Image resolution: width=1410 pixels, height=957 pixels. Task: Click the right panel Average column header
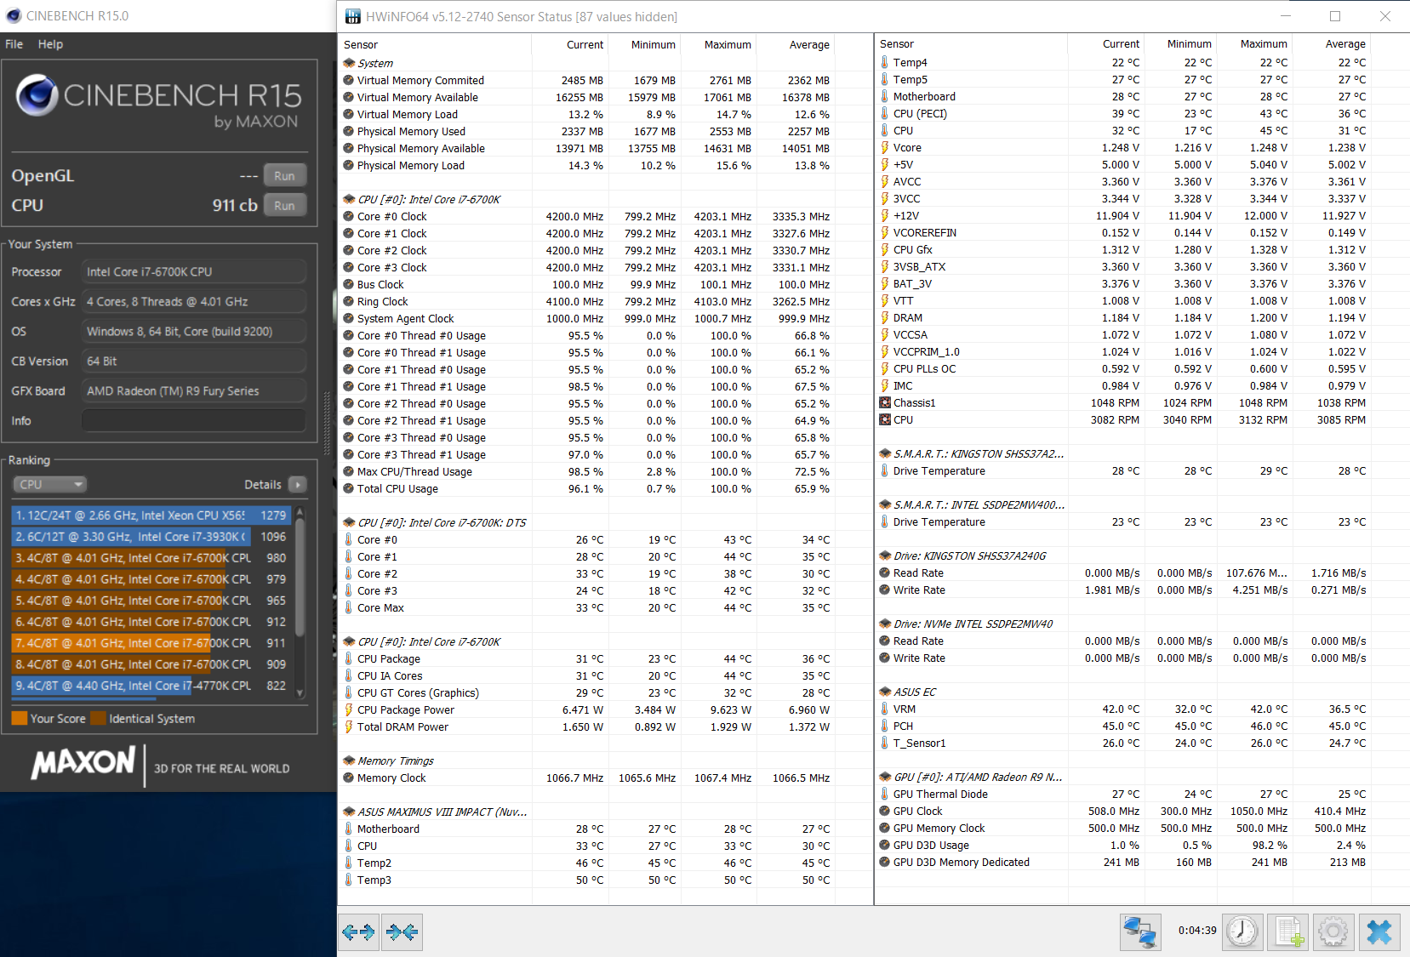[x=1345, y=44]
